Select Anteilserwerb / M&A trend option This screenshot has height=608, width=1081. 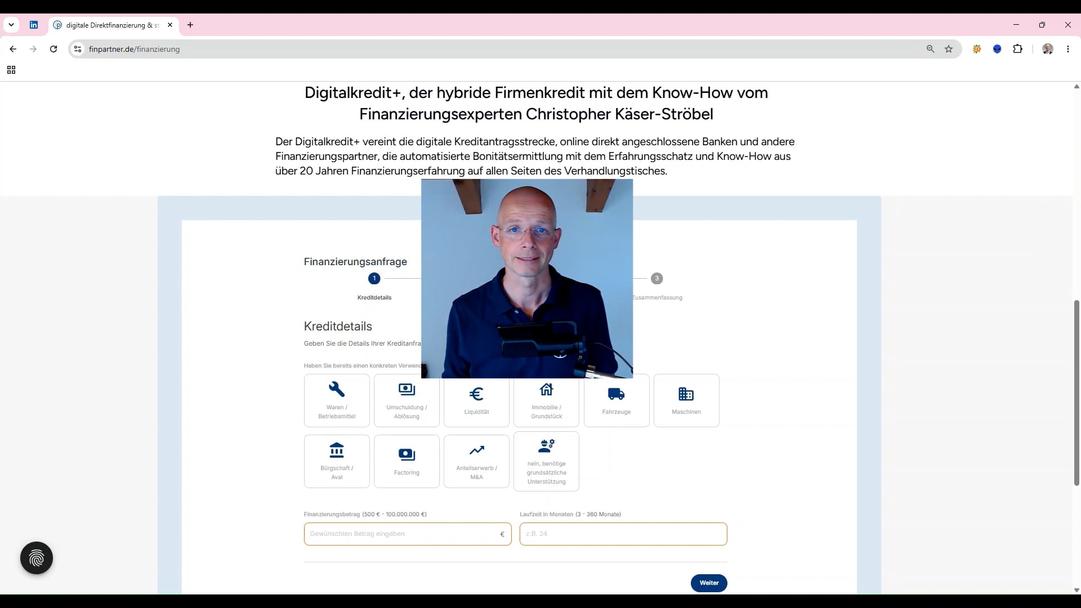point(476,461)
